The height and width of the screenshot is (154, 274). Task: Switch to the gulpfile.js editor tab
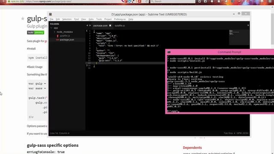(x=120, y=26)
